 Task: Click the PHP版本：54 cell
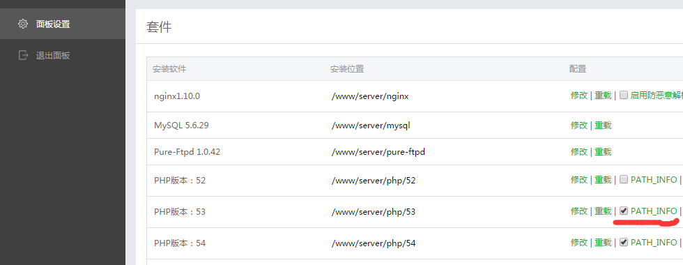point(180,243)
